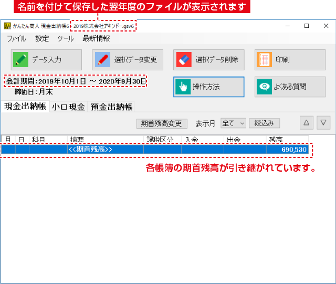This screenshot has height=284, width=336.
Task: Click the app icon in title bar
Action: [7, 26]
